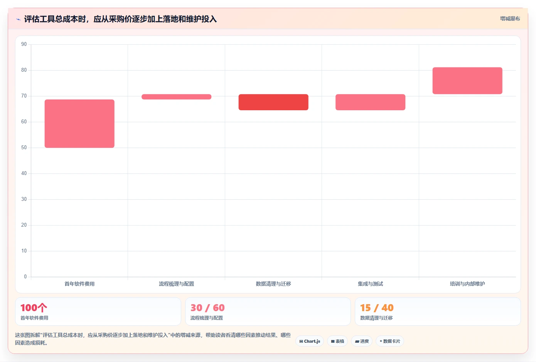
Task: Select the 数据卡片 tag chip
Action: click(390, 341)
